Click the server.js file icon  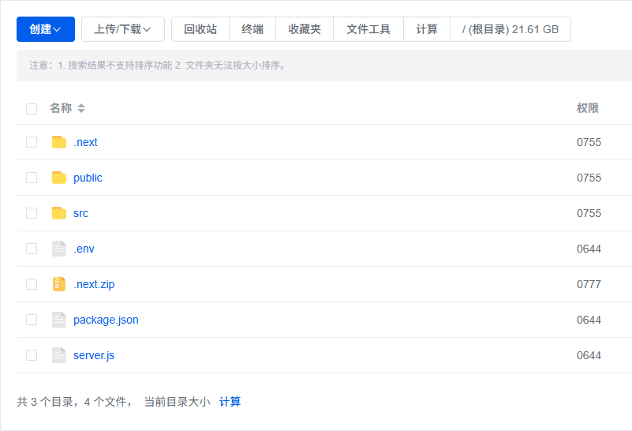coord(59,355)
